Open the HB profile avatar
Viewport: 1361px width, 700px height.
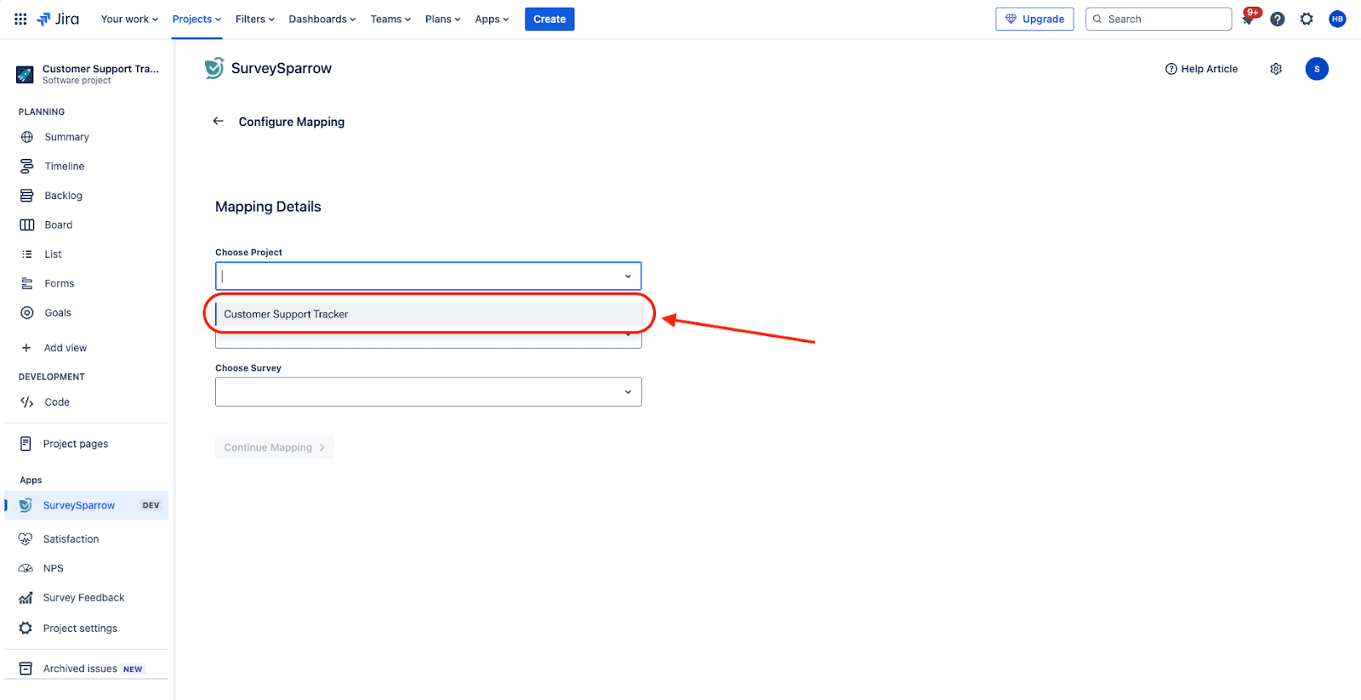[x=1337, y=20]
